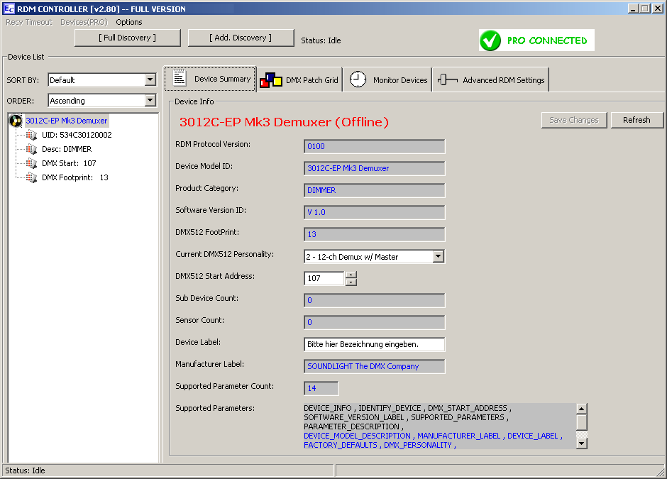Click the Add. Discovery button
667x479 pixels.
241,38
